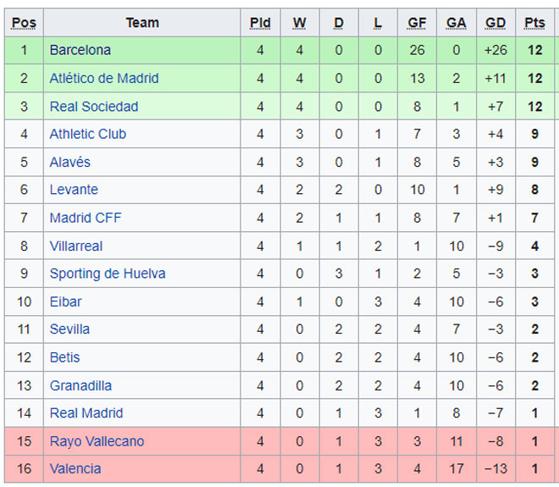
Task: Click the Real Sociedad team link
Action: point(94,107)
